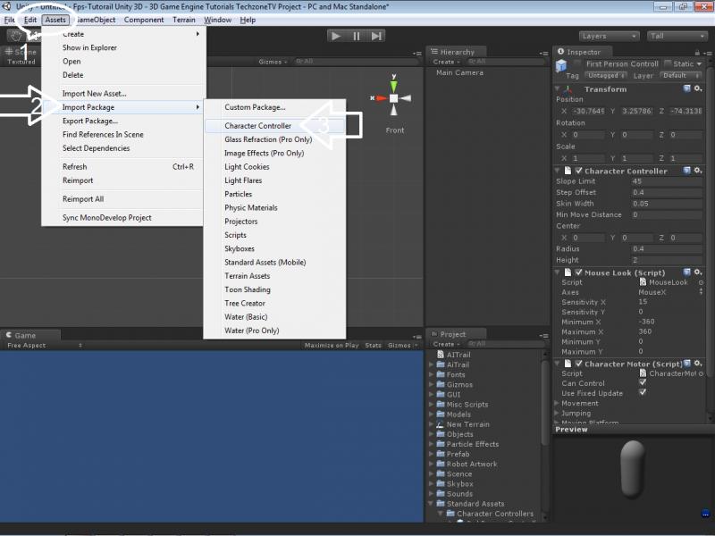Open the Character Controller help book icon
Screen dimensions: 715x536
pyautogui.click(x=686, y=171)
